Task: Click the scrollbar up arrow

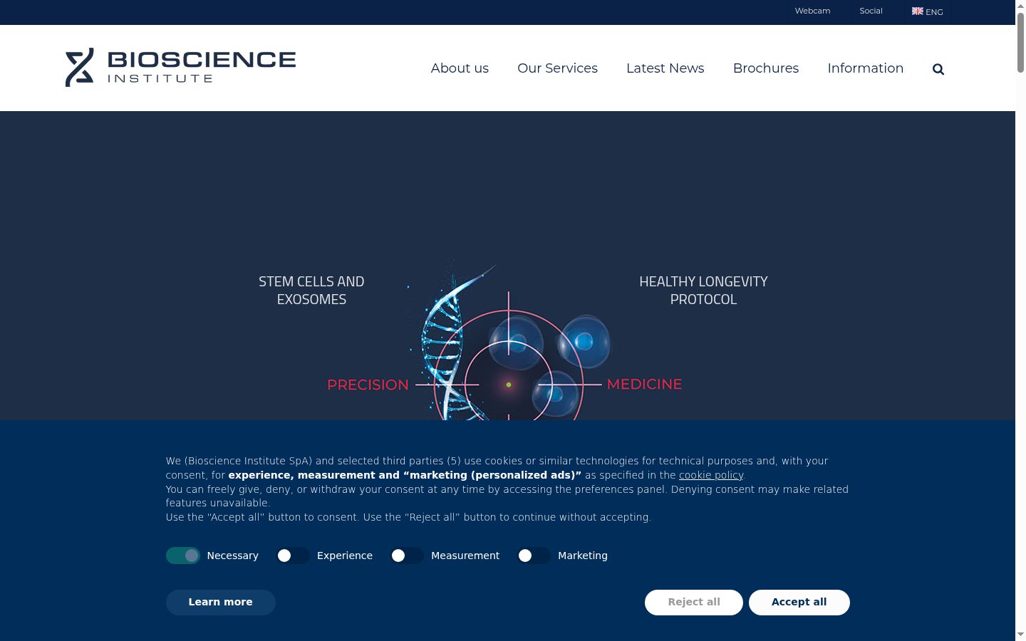Action: [1020, 5]
